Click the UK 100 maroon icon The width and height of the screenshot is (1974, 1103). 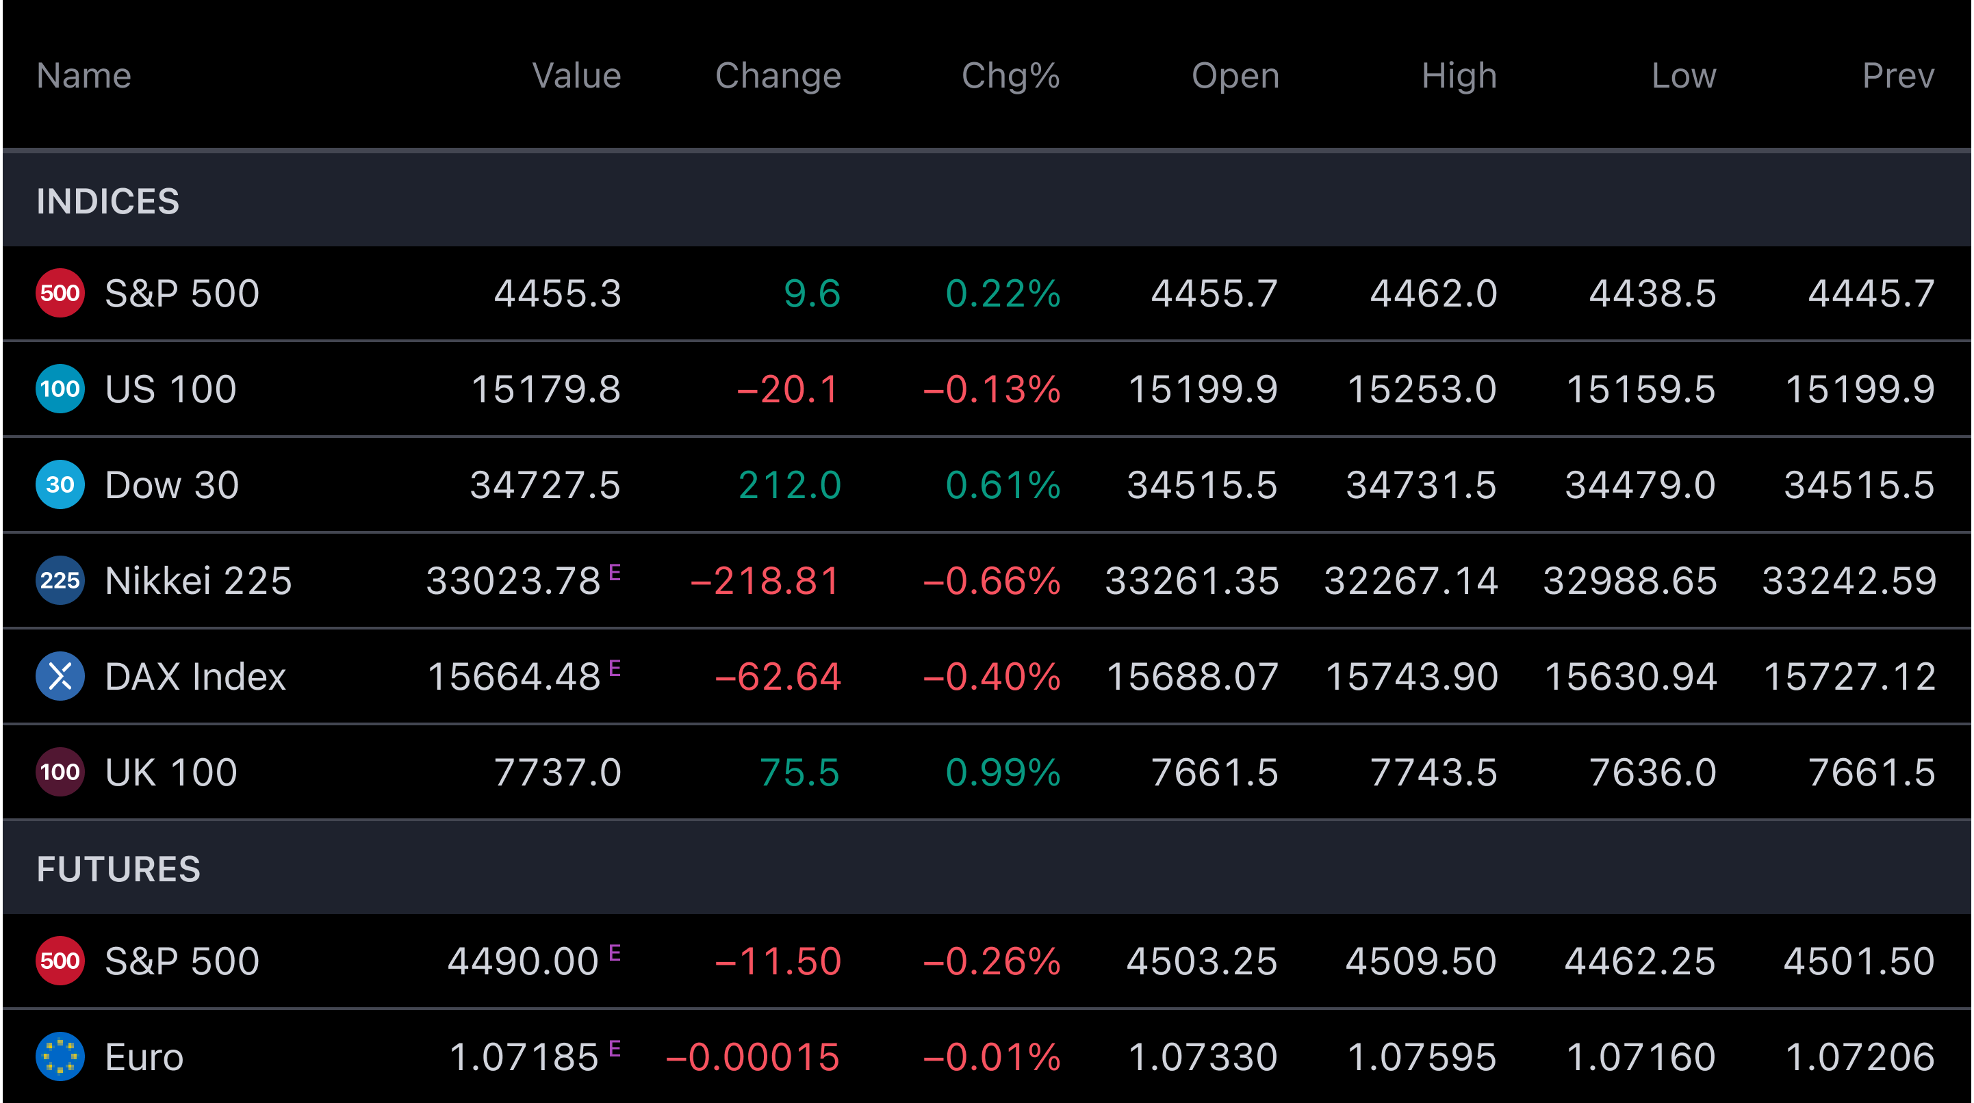[60, 772]
